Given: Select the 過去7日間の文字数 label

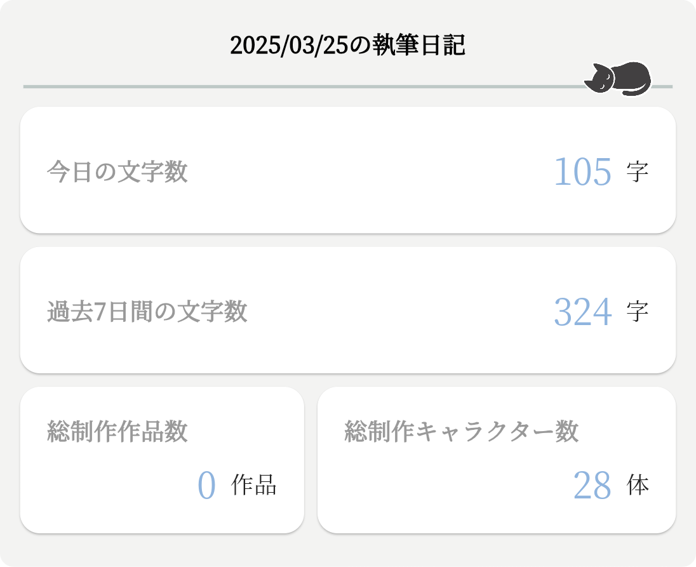Looking at the screenshot, I should (147, 312).
